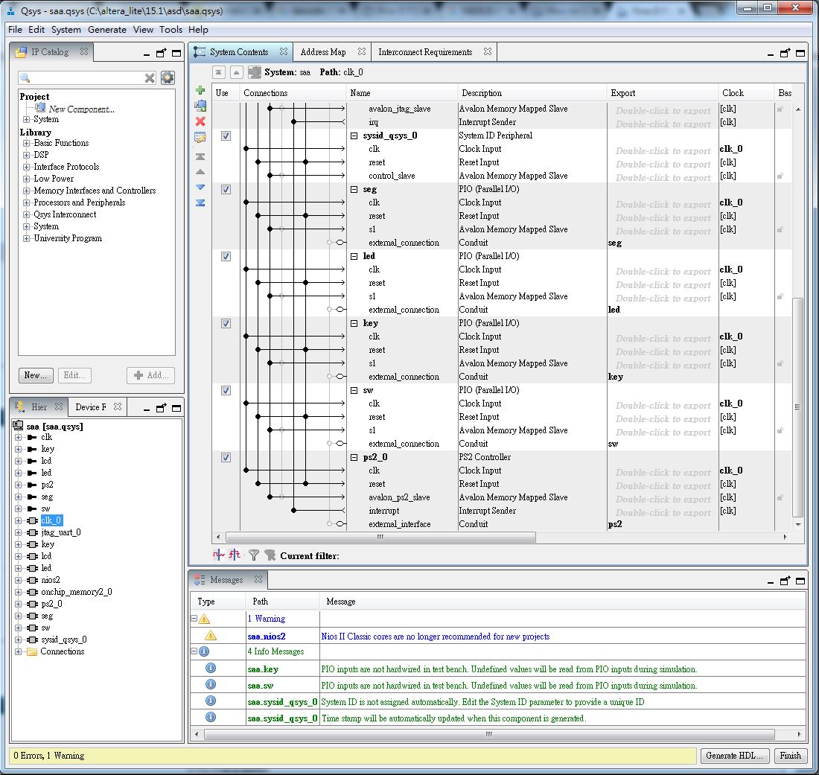Image resolution: width=819 pixels, height=775 pixels.
Task: Disable the Use checkbox for led
Action: coord(226,256)
